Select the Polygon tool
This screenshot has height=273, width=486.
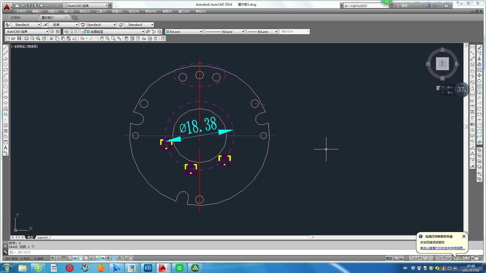[6, 64]
